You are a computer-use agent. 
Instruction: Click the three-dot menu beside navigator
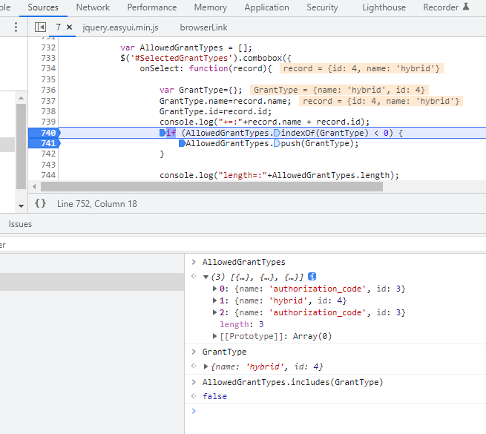(16, 27)
